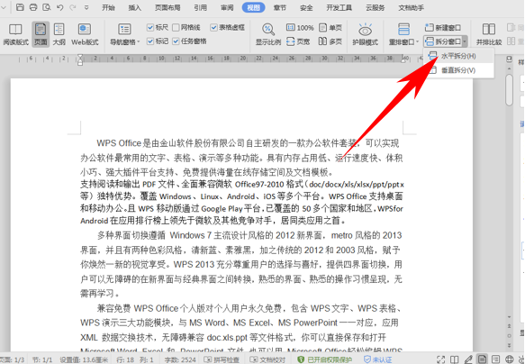Viewport: 525px width, 364px height.
Task: Show 单页 single page view
Action: coord(330,27)
